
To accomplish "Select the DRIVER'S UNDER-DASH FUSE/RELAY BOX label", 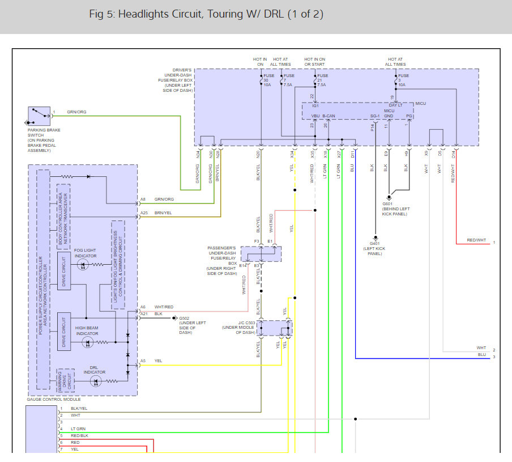I will coord(176,80).
